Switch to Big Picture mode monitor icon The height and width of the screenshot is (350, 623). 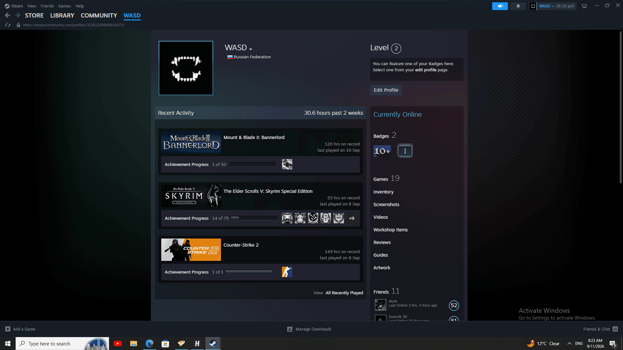pos(584,6)
